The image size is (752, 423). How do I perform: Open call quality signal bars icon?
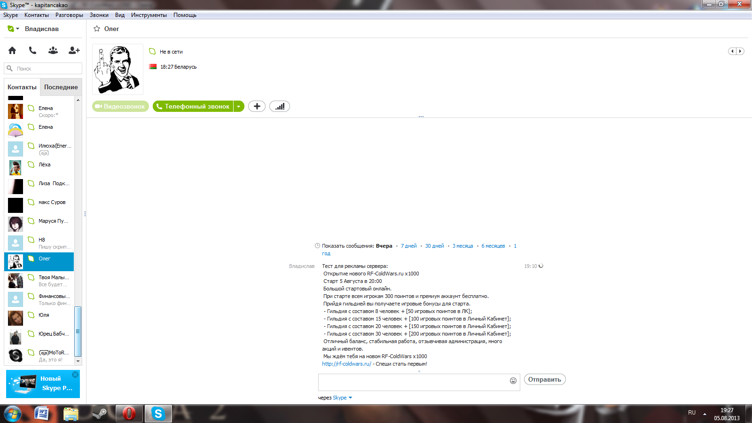[x=280, y=107]
